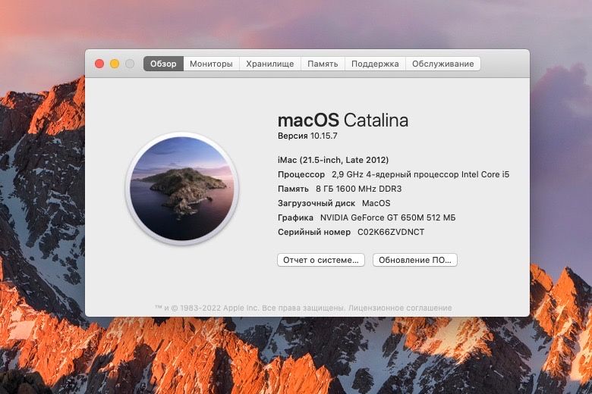Switch to the Обзор tab
Screen dimensions: 592x394
click(x=163, y=64)
